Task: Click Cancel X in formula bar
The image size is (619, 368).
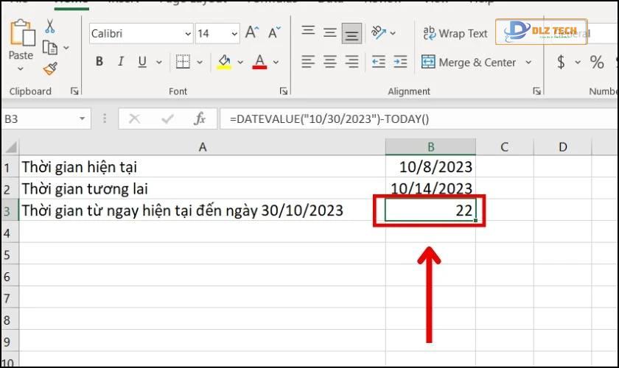Action: pyautogui.click(x=134, y=118)
